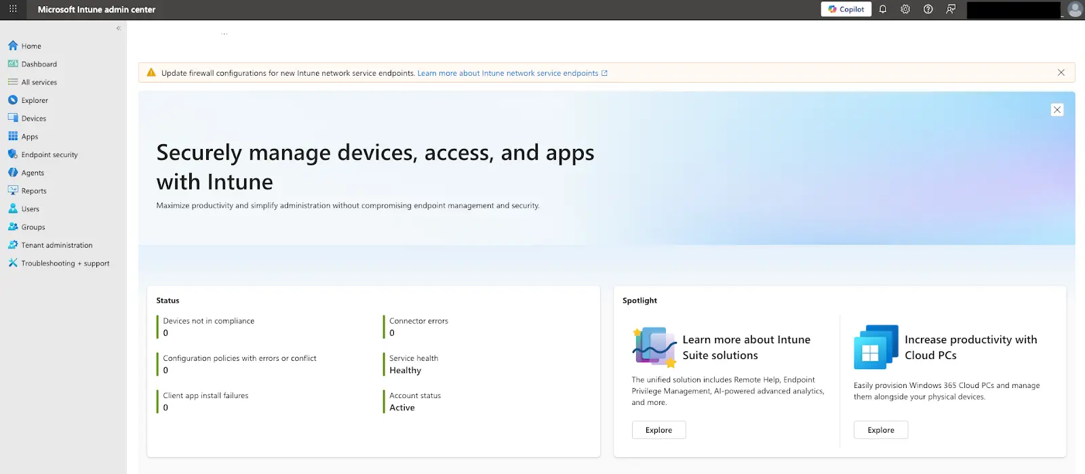Click the Groups people icon
This screenshot has width=1085, height=474.
(13, 227)
